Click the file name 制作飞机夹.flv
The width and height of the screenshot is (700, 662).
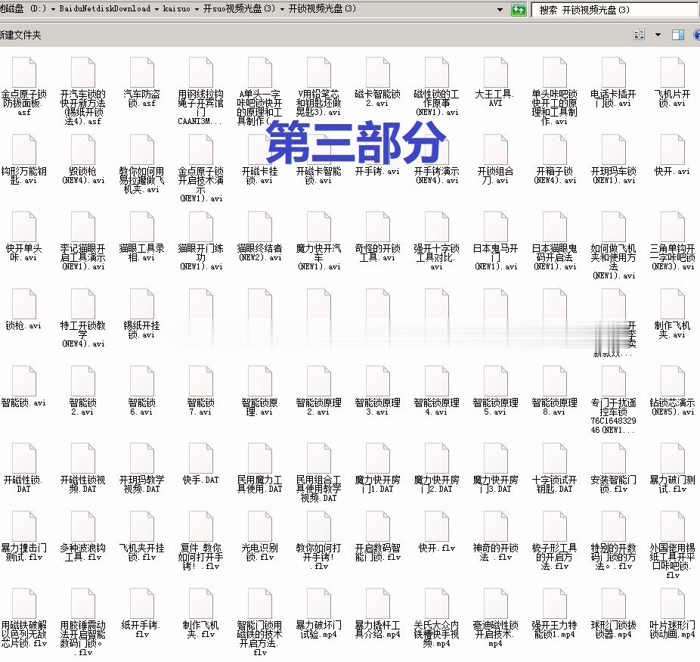pyautogui.click(x=201, y=629)
